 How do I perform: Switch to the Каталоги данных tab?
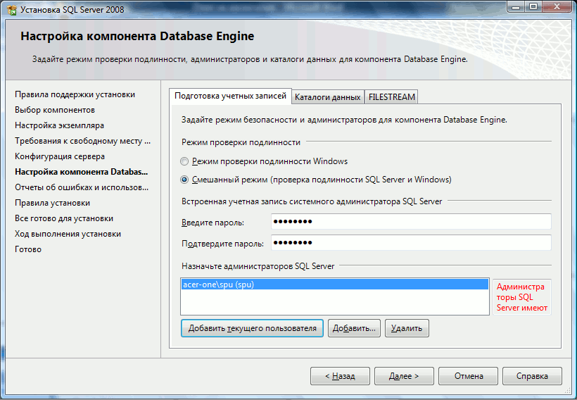(327, 97)
